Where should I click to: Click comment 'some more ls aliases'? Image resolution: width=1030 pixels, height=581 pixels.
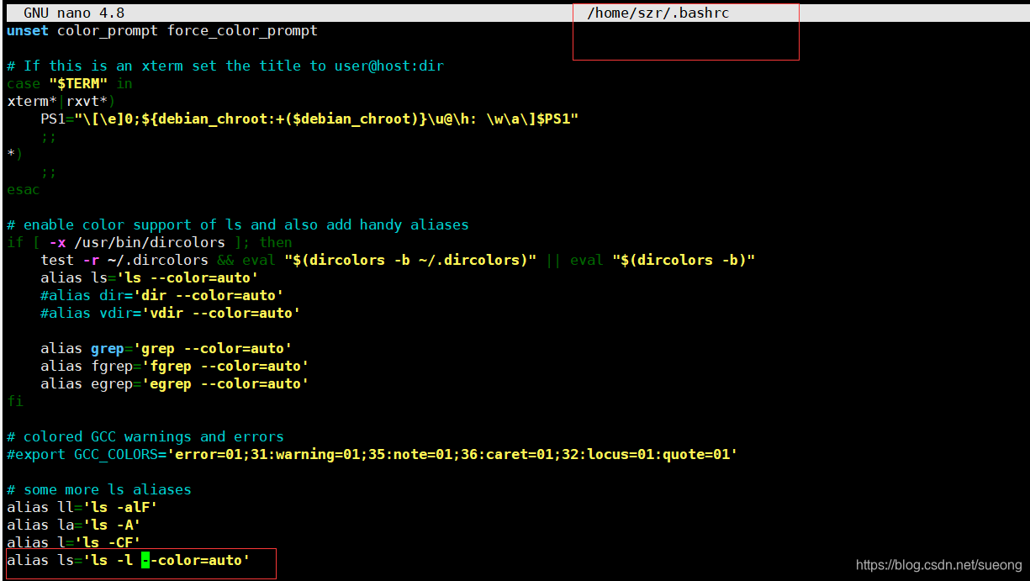99,489
